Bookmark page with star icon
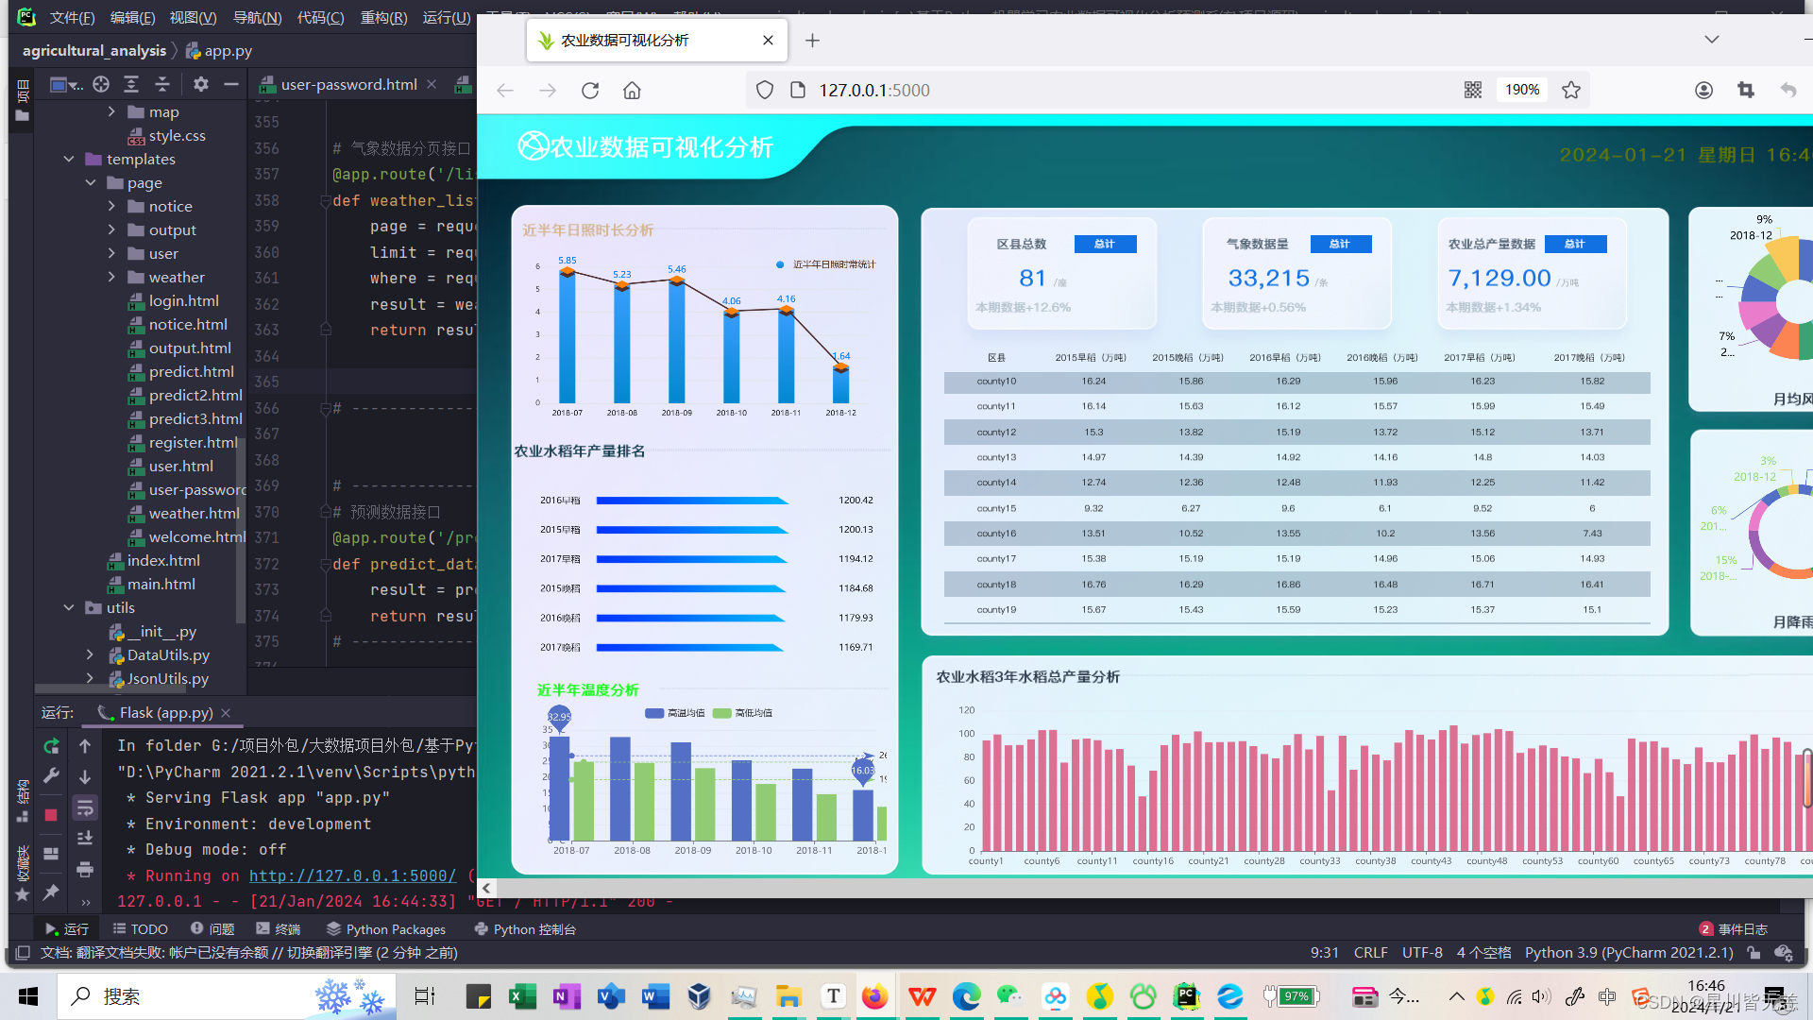 coord(1571,90)
